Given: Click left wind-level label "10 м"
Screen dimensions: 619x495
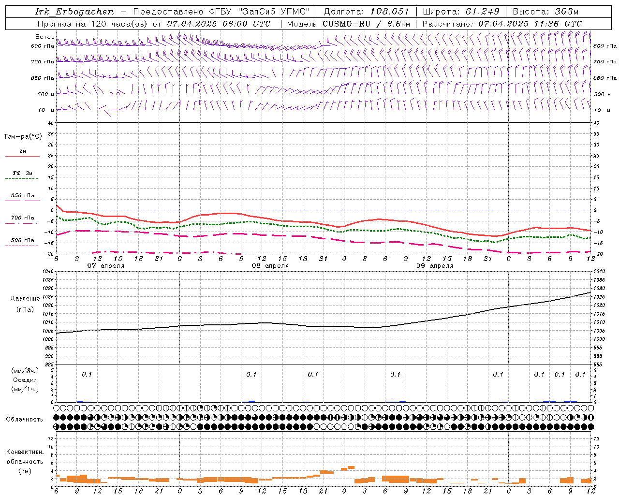Looking at the screenshot, I should tap(46, 110).
